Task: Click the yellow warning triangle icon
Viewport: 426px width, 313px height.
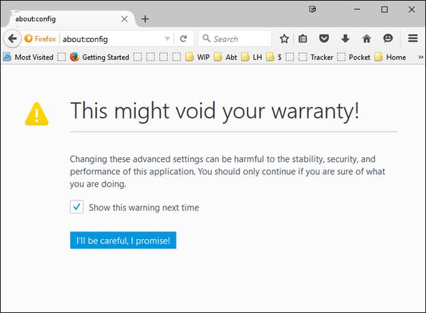Action: 37,114
